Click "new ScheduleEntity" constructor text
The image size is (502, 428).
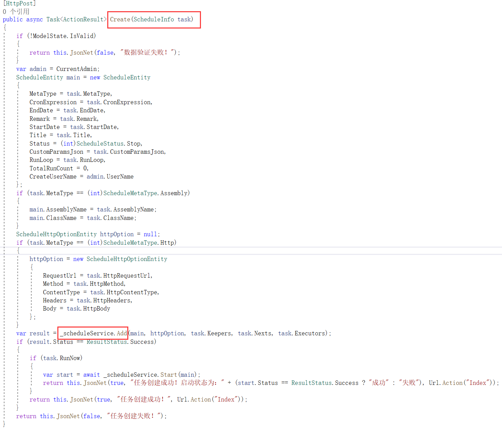120,77
